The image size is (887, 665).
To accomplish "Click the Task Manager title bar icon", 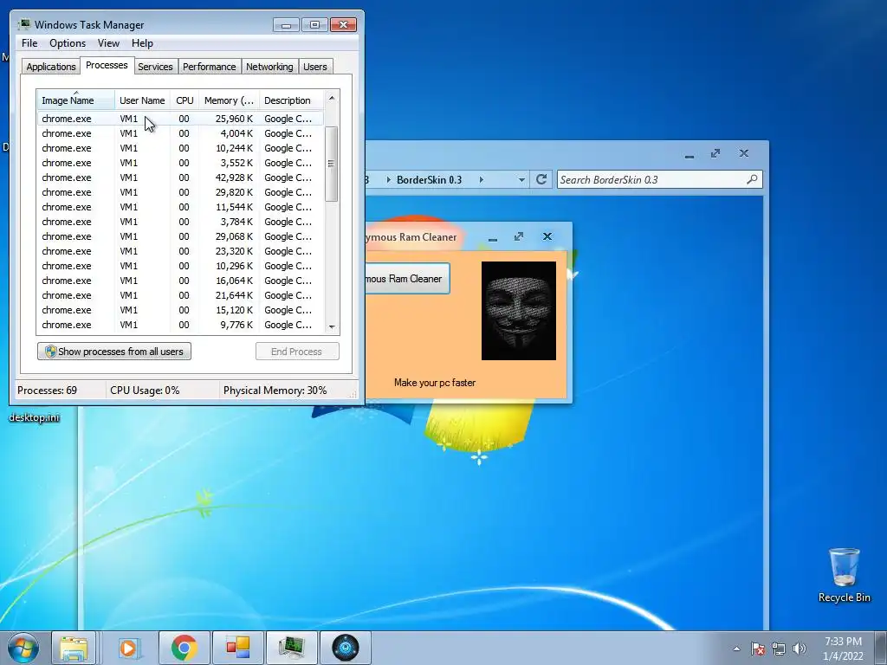I will [24, 24].
